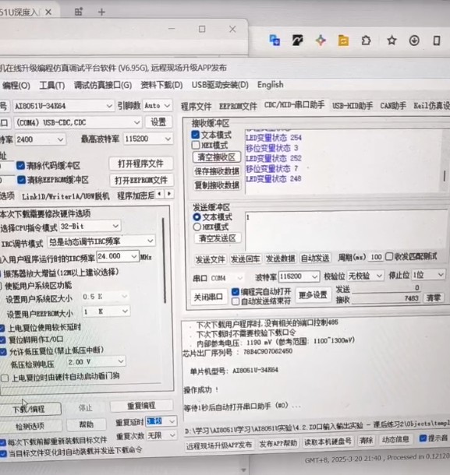Screen dimensions: 450x475
Task: Switch to the 程序文件 tab
Action: [x=196, y=107]
